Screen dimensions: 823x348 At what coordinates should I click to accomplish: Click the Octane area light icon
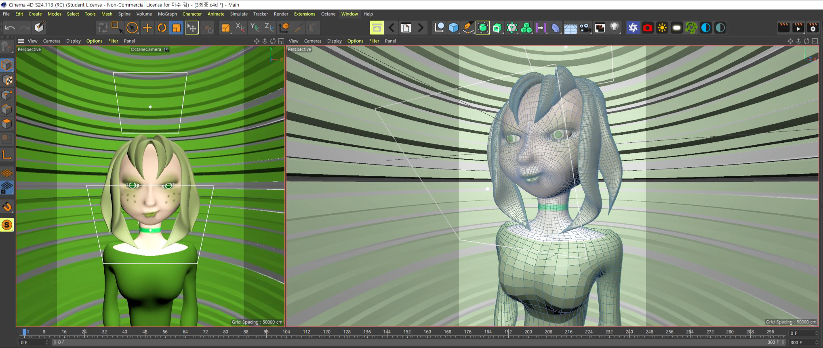point(677,27)
